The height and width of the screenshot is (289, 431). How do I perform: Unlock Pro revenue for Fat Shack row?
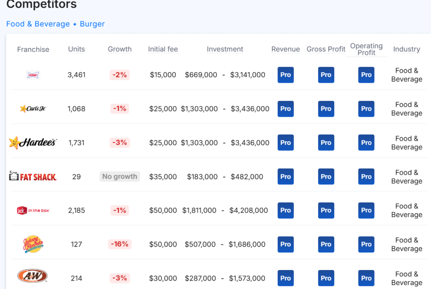tap(286, 176)
